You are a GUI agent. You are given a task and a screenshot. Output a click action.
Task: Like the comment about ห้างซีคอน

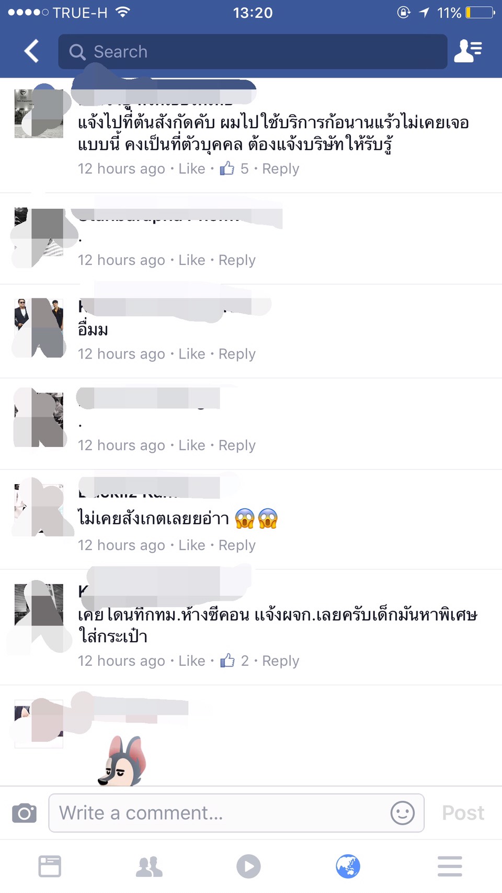(x=191, y=661)
